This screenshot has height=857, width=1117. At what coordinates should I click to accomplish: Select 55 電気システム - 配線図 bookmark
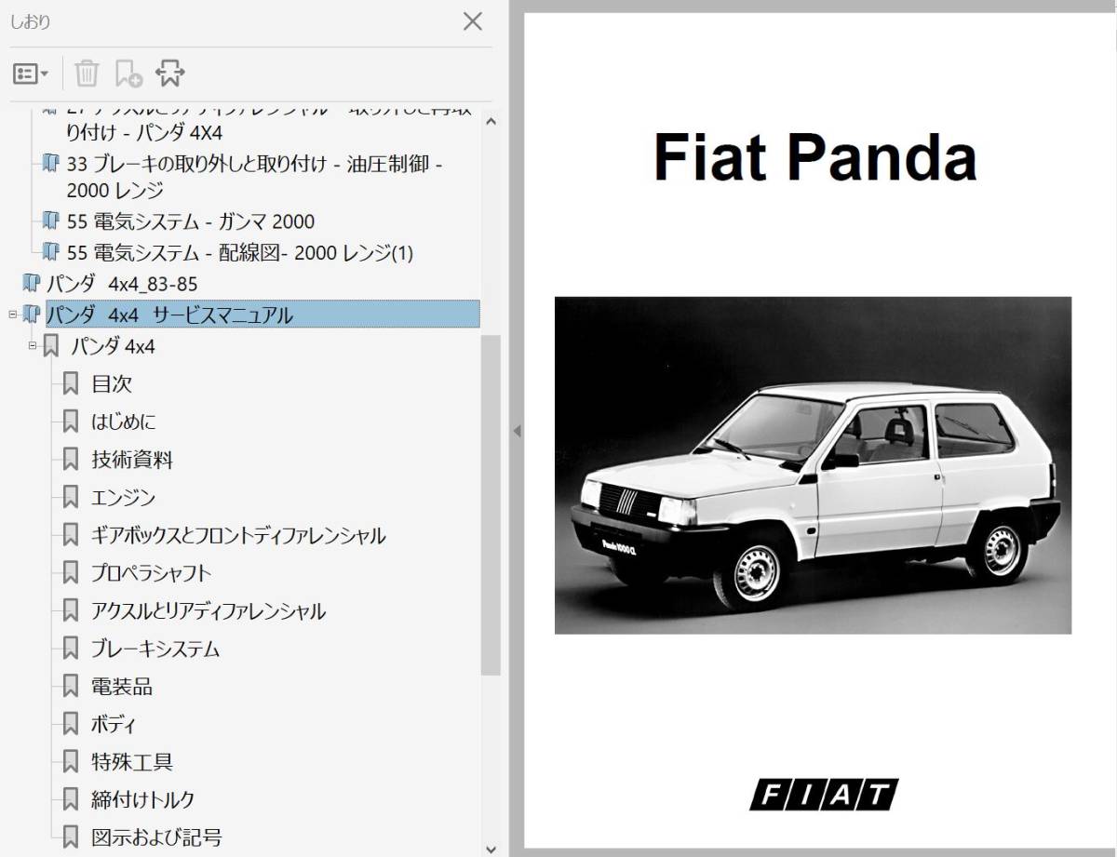click(240, 252)
